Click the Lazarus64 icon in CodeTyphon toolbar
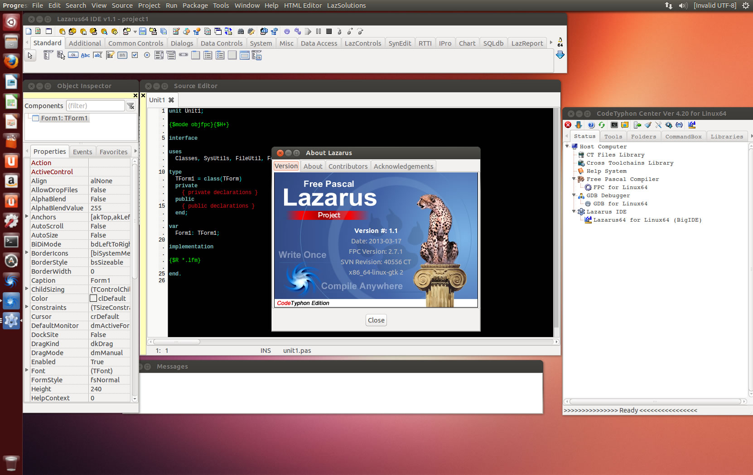The image size is (753, 475). (x=692, y=125)
